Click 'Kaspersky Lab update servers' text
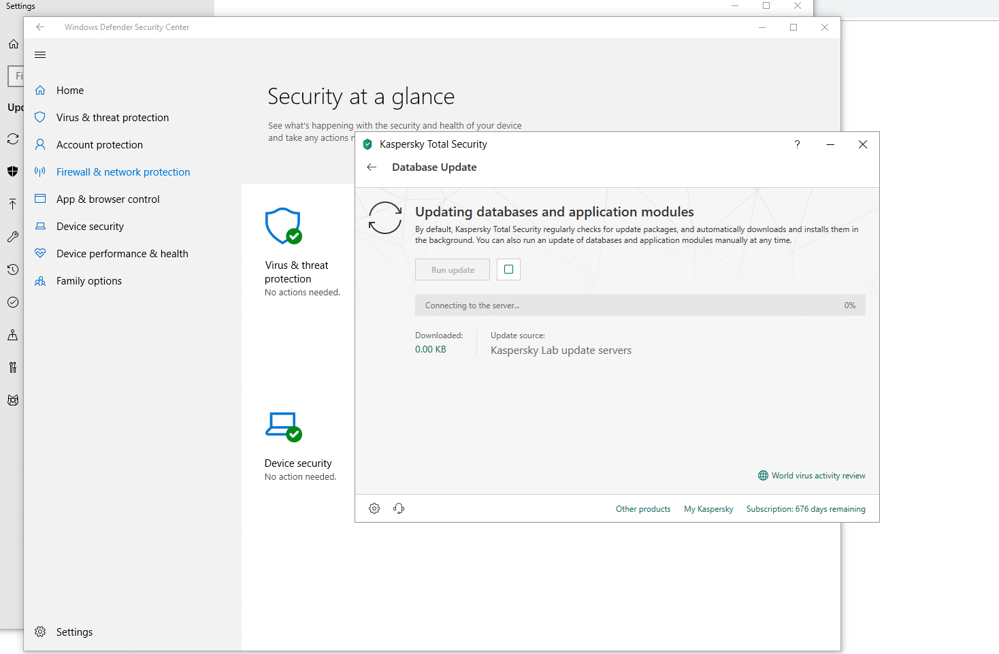 [x=561, y=350]
